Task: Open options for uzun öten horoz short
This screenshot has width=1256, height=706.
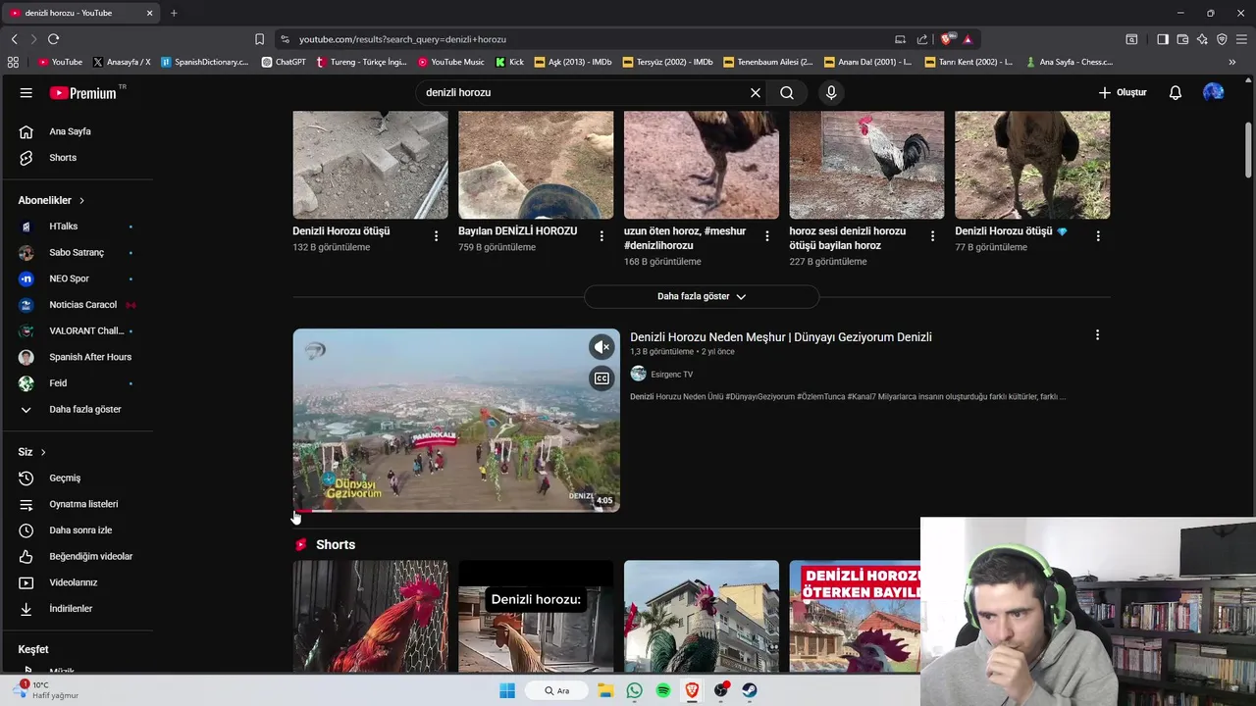Action: [767, 236]
